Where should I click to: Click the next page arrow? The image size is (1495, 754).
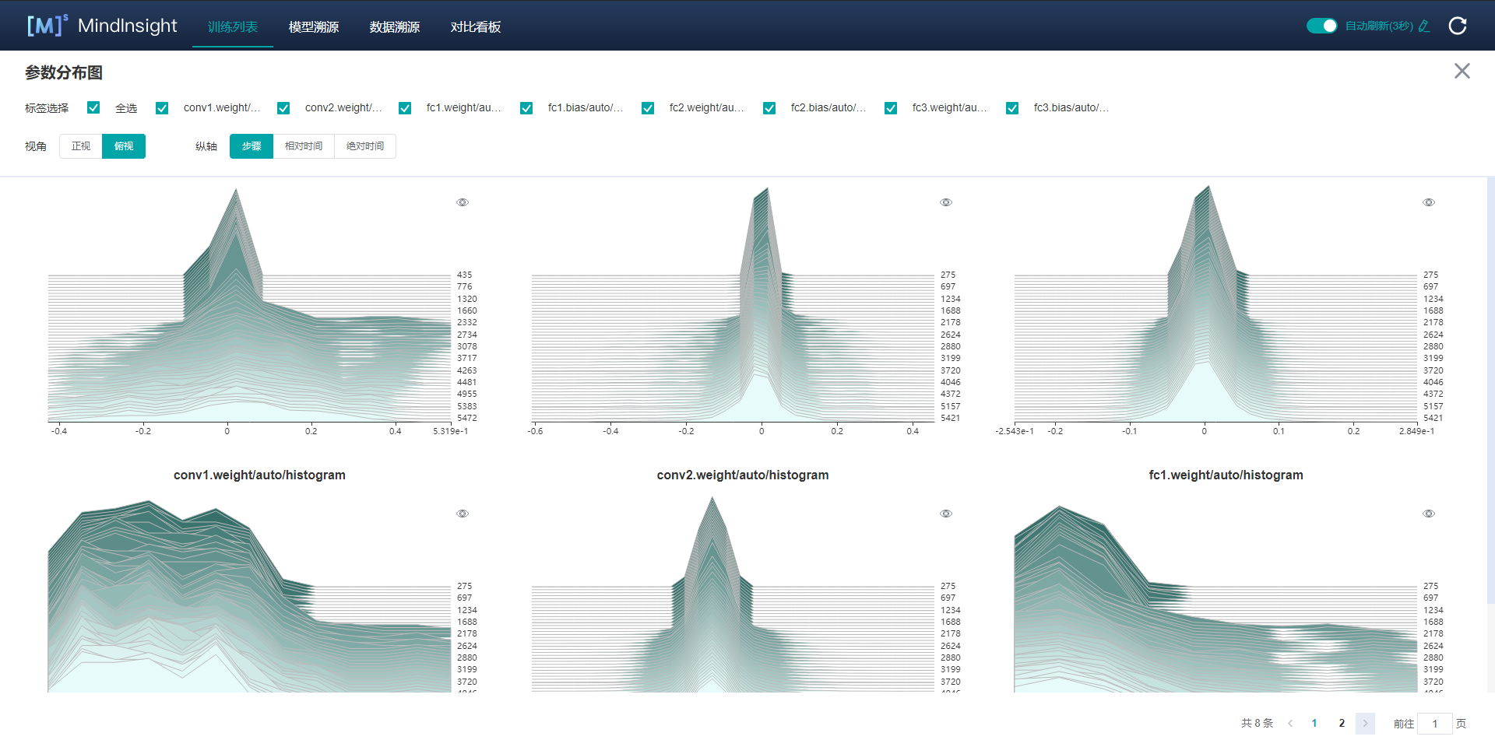coord(1365,723)
